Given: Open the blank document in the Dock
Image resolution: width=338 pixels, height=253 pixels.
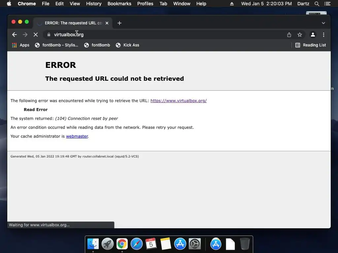Looking at the screenshot, I should pyautogui.click(x=230, y=244).
